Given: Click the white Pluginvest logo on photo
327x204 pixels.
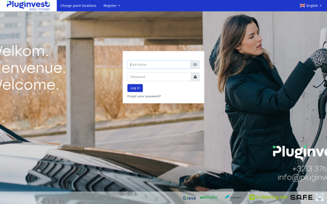Looking at the screenshot, I should coord(300,152).
